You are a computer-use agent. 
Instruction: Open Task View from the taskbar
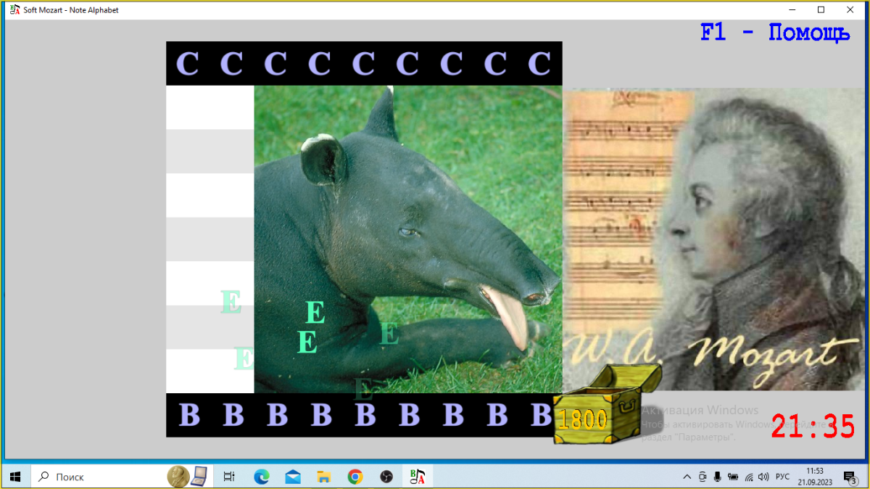(229, 477)
